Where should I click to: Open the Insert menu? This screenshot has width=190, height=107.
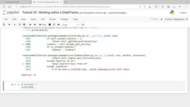(x=33, y=19)
